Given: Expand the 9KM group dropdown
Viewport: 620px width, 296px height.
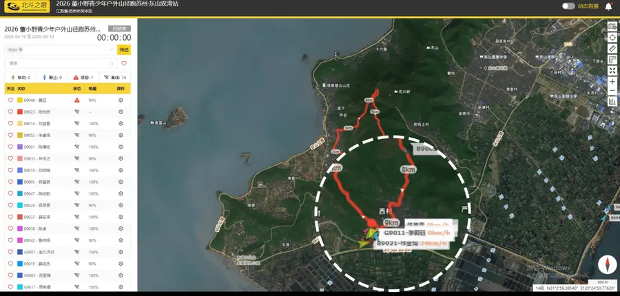Looking at the screenshot, I should (x=112, y=50).
